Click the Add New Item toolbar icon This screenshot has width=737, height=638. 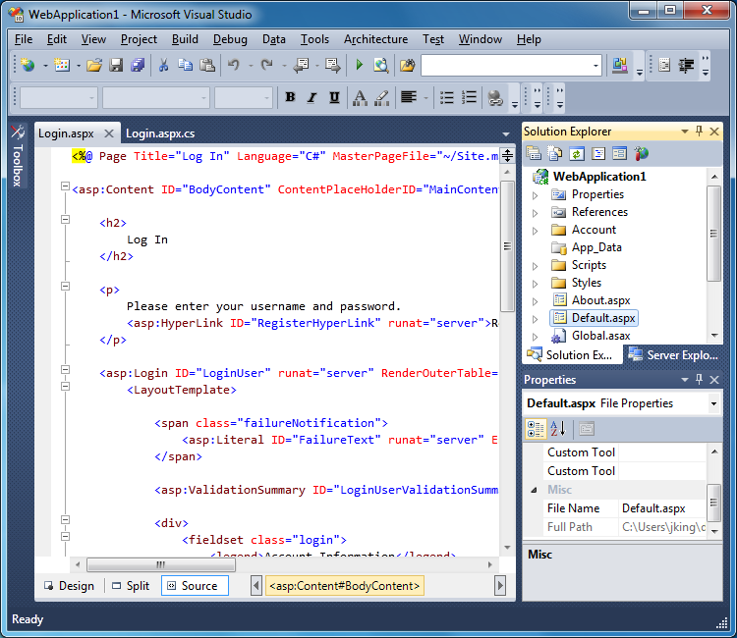click(62, 65)
